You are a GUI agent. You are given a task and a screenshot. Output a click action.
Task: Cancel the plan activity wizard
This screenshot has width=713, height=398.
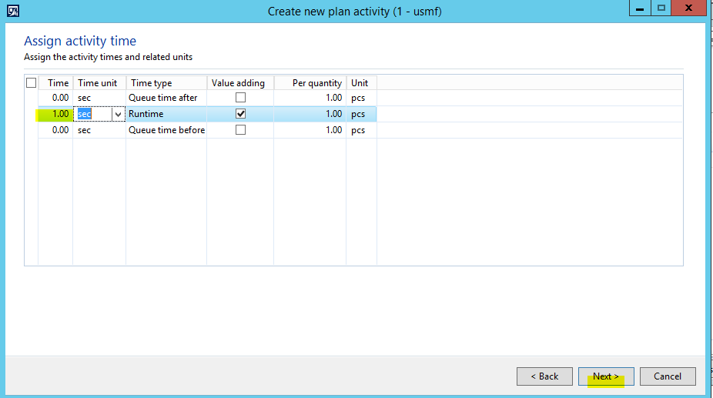tap(668, 376)
